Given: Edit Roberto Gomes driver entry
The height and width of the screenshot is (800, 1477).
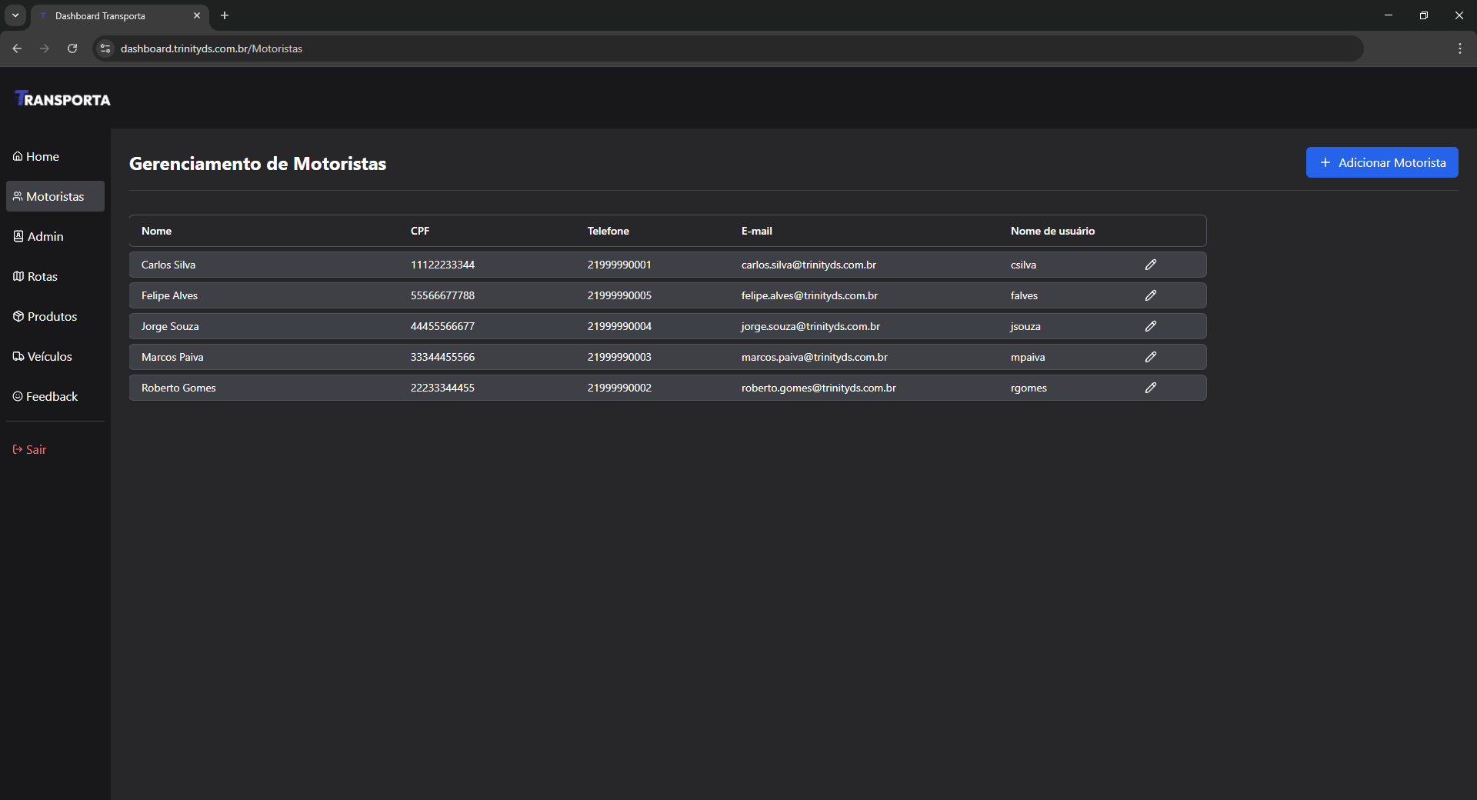Looking at the screenshot, I should [x=1150, y=388].
